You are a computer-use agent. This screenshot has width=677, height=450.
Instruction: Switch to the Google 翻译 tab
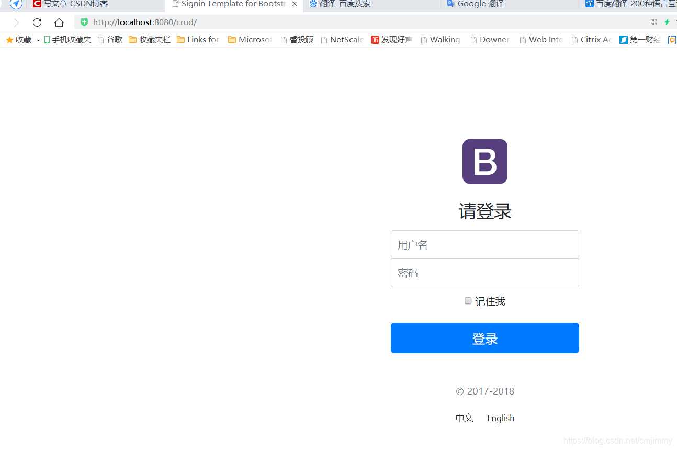pyautogui.click(x=510, y=5)
